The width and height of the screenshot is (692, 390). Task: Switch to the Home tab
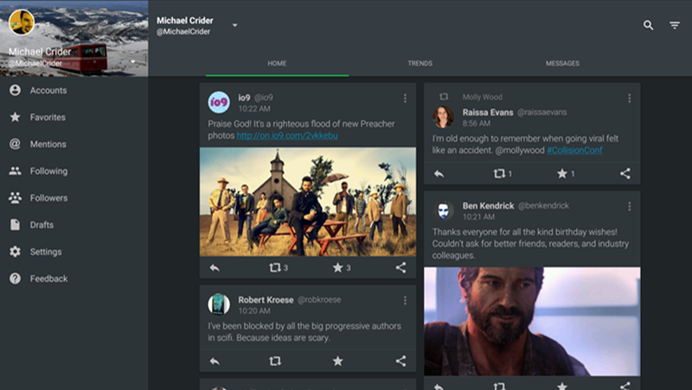(277, 63)
